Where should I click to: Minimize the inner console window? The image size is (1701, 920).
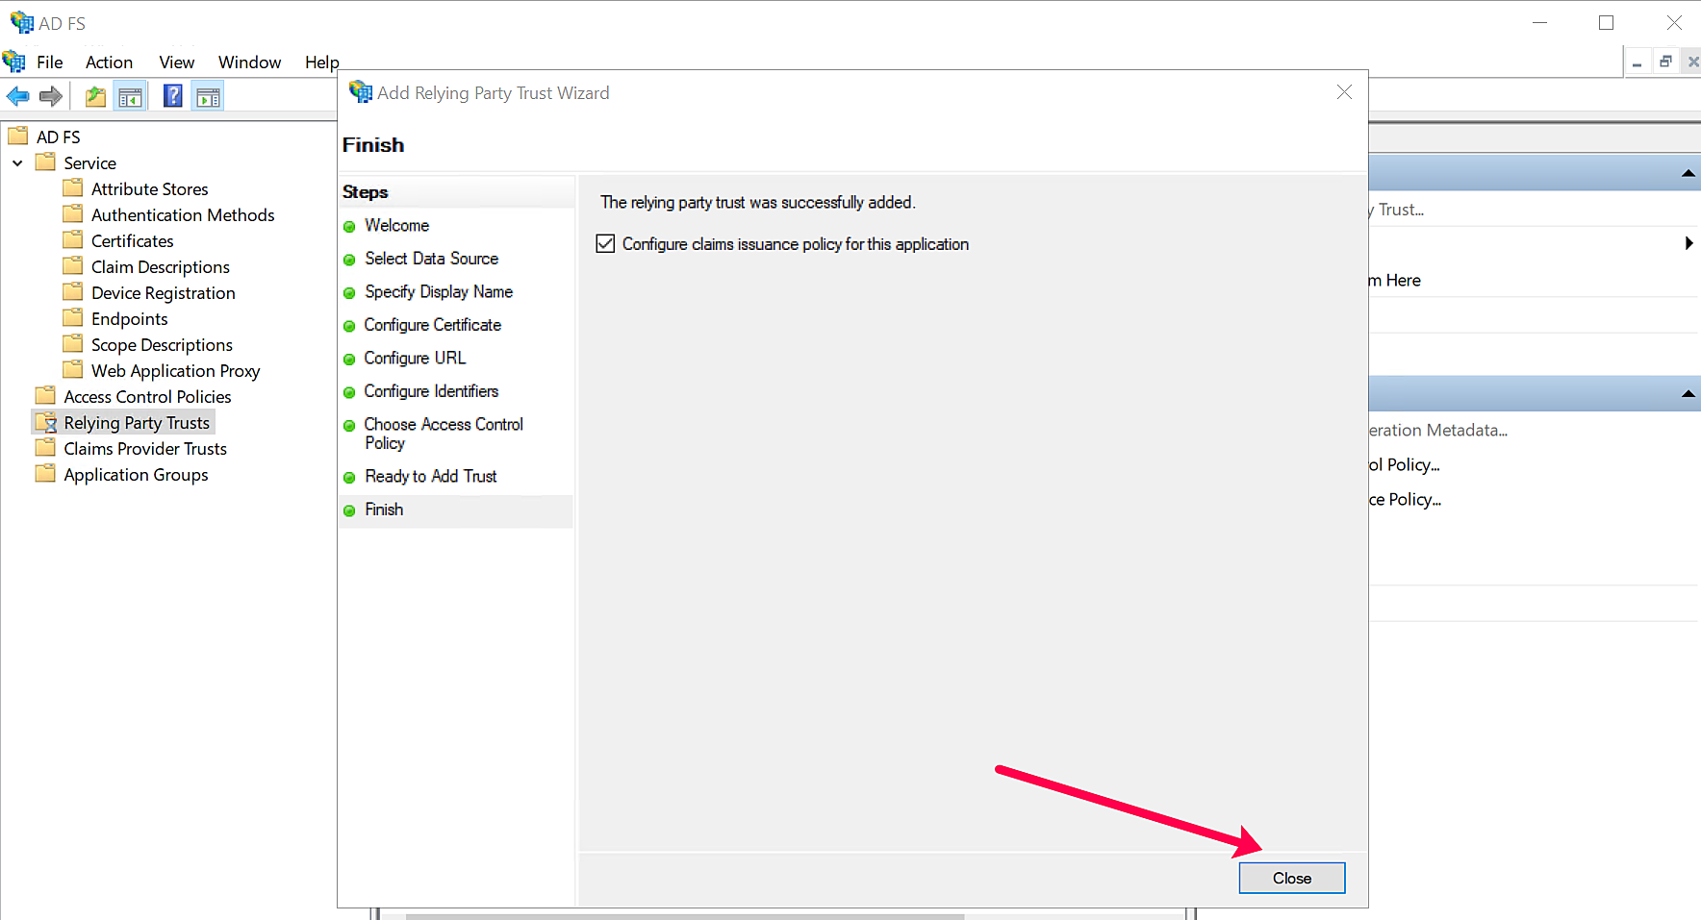tap(1637, 62)
